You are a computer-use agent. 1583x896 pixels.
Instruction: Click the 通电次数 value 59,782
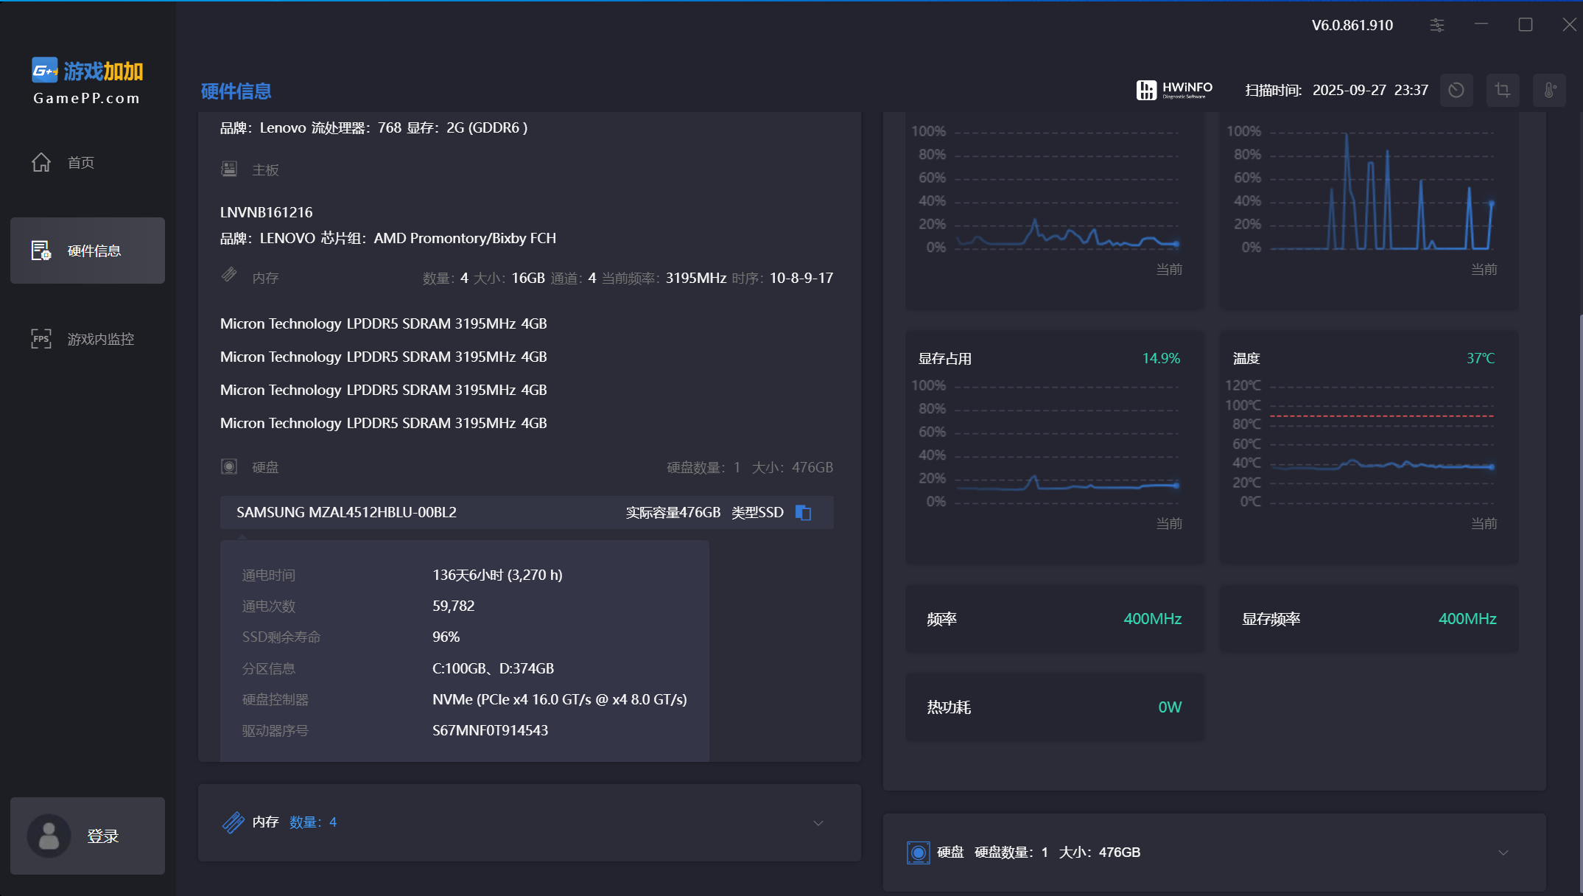[x=453, y=606]
